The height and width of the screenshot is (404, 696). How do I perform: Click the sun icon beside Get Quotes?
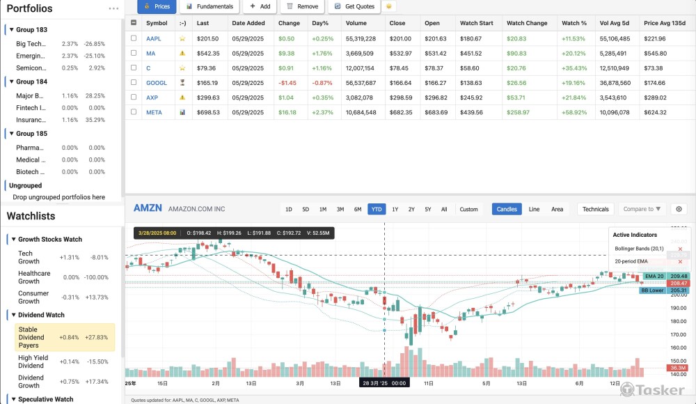click(390, 6)
